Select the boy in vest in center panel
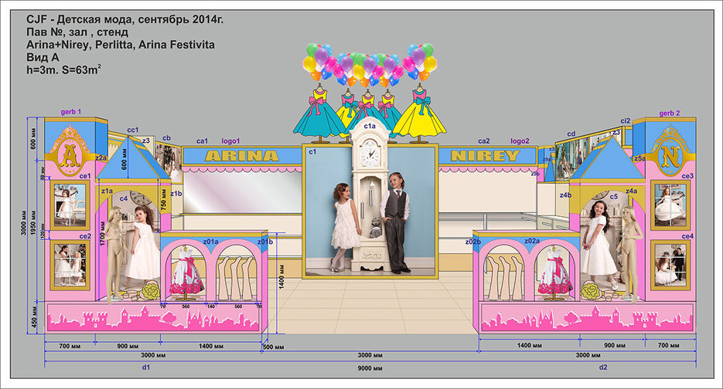Viewport: 723px width, 389px height. click(395, 220)
